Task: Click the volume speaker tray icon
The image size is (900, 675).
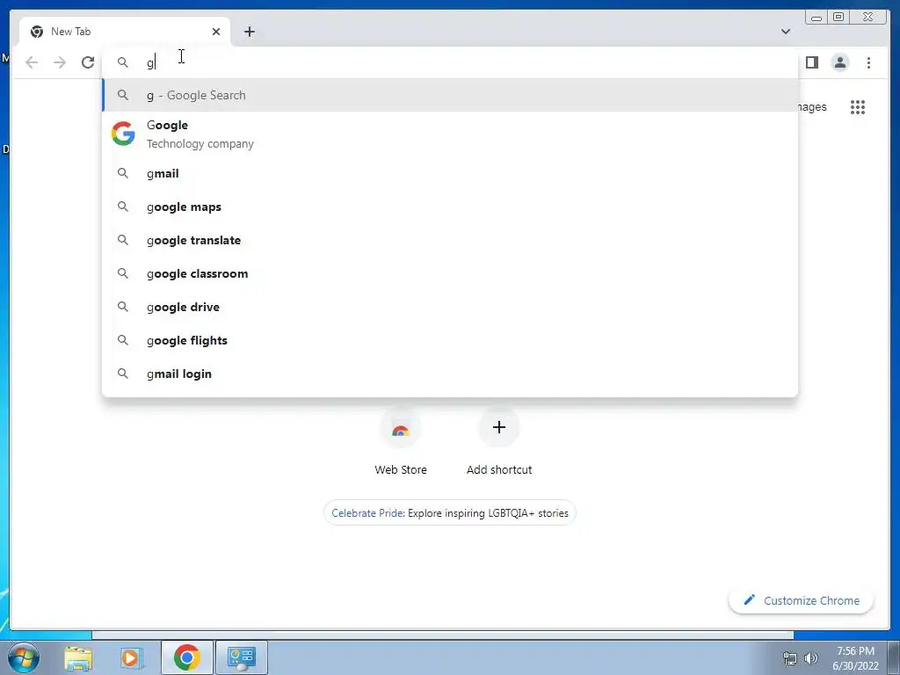Action: 811,658
